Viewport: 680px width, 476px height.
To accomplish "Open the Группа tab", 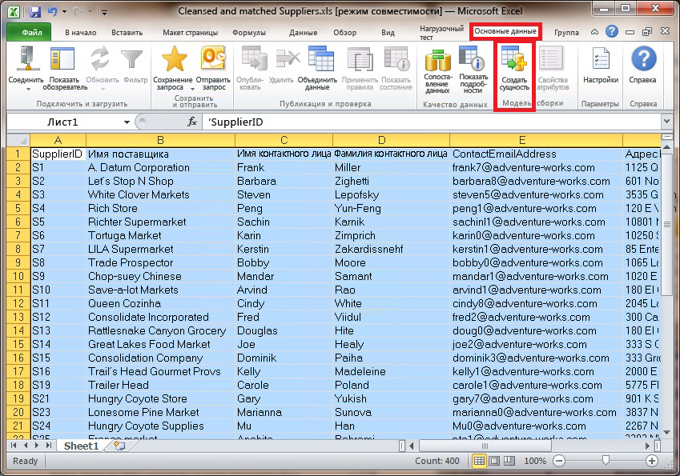I will coord(566,33).
